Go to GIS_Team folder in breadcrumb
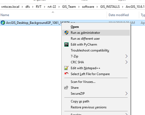Image resolution: width=145 pixels, height=115 pixels. [x=69, y=7]
